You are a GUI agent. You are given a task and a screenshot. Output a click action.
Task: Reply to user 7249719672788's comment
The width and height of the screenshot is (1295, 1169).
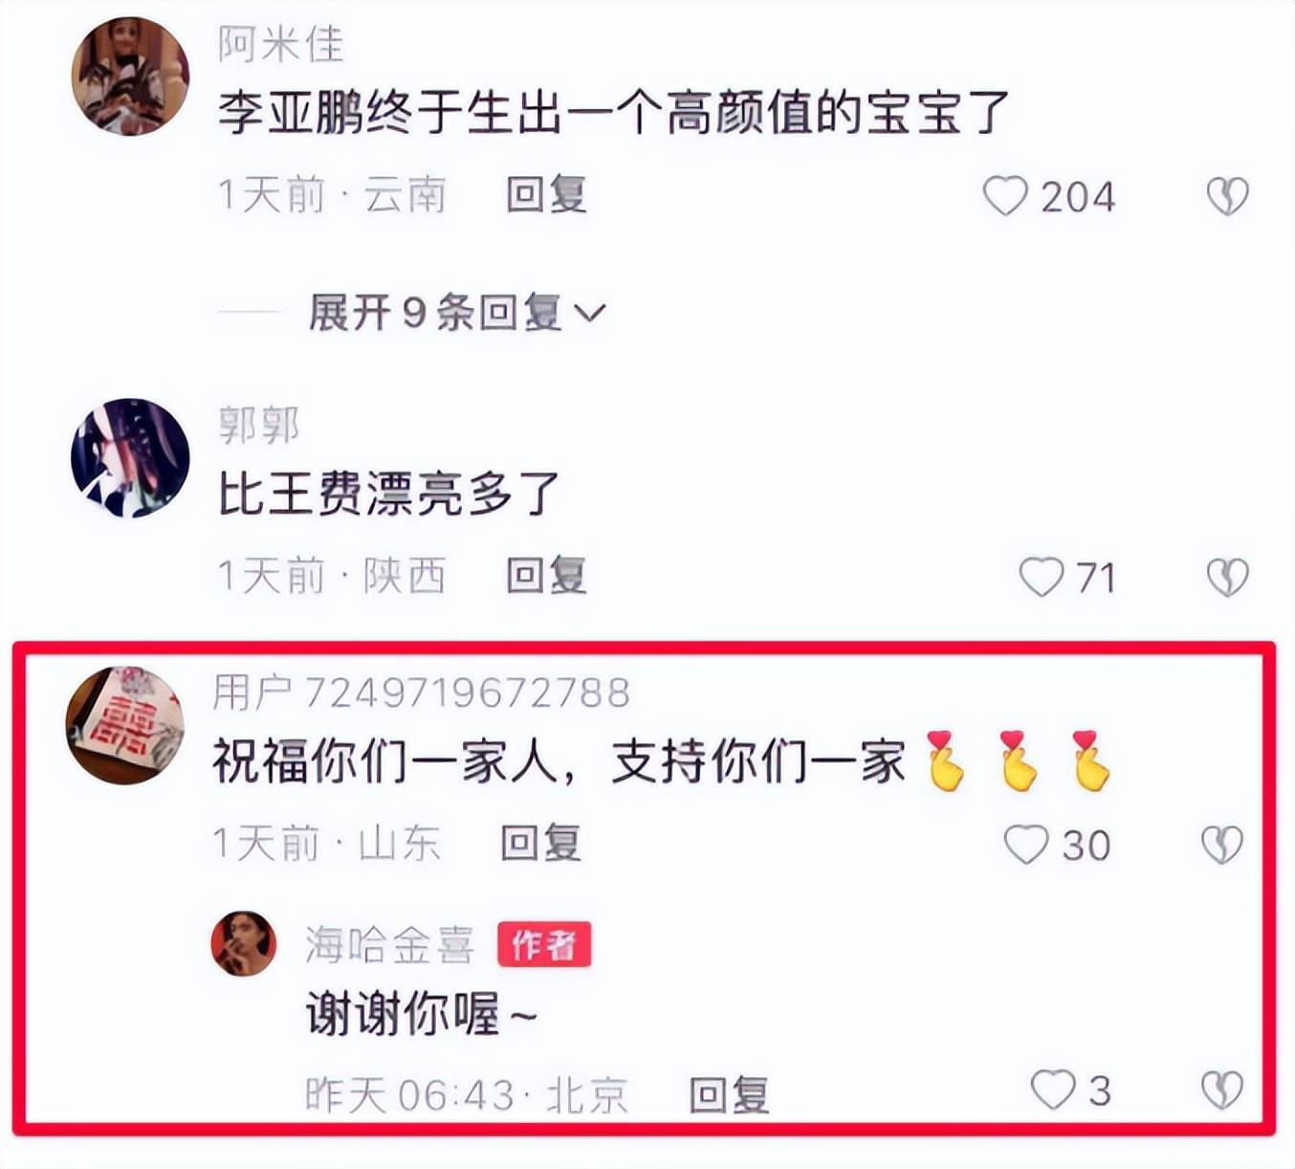(x=541, y=843)
